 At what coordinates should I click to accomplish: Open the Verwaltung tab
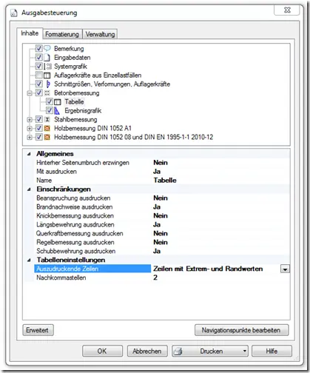coord(100,34)
